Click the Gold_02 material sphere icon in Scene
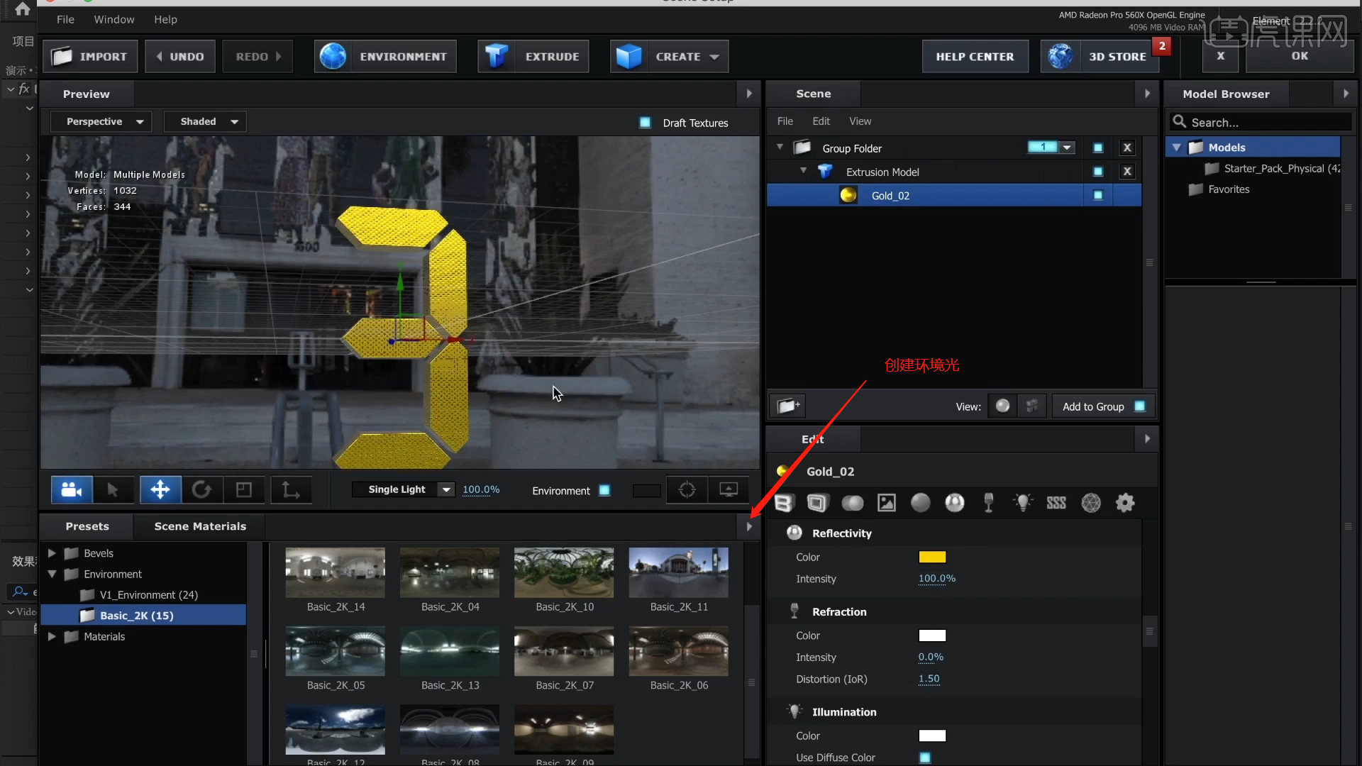Screen dimensions: 1362x766 pos(848,195)
